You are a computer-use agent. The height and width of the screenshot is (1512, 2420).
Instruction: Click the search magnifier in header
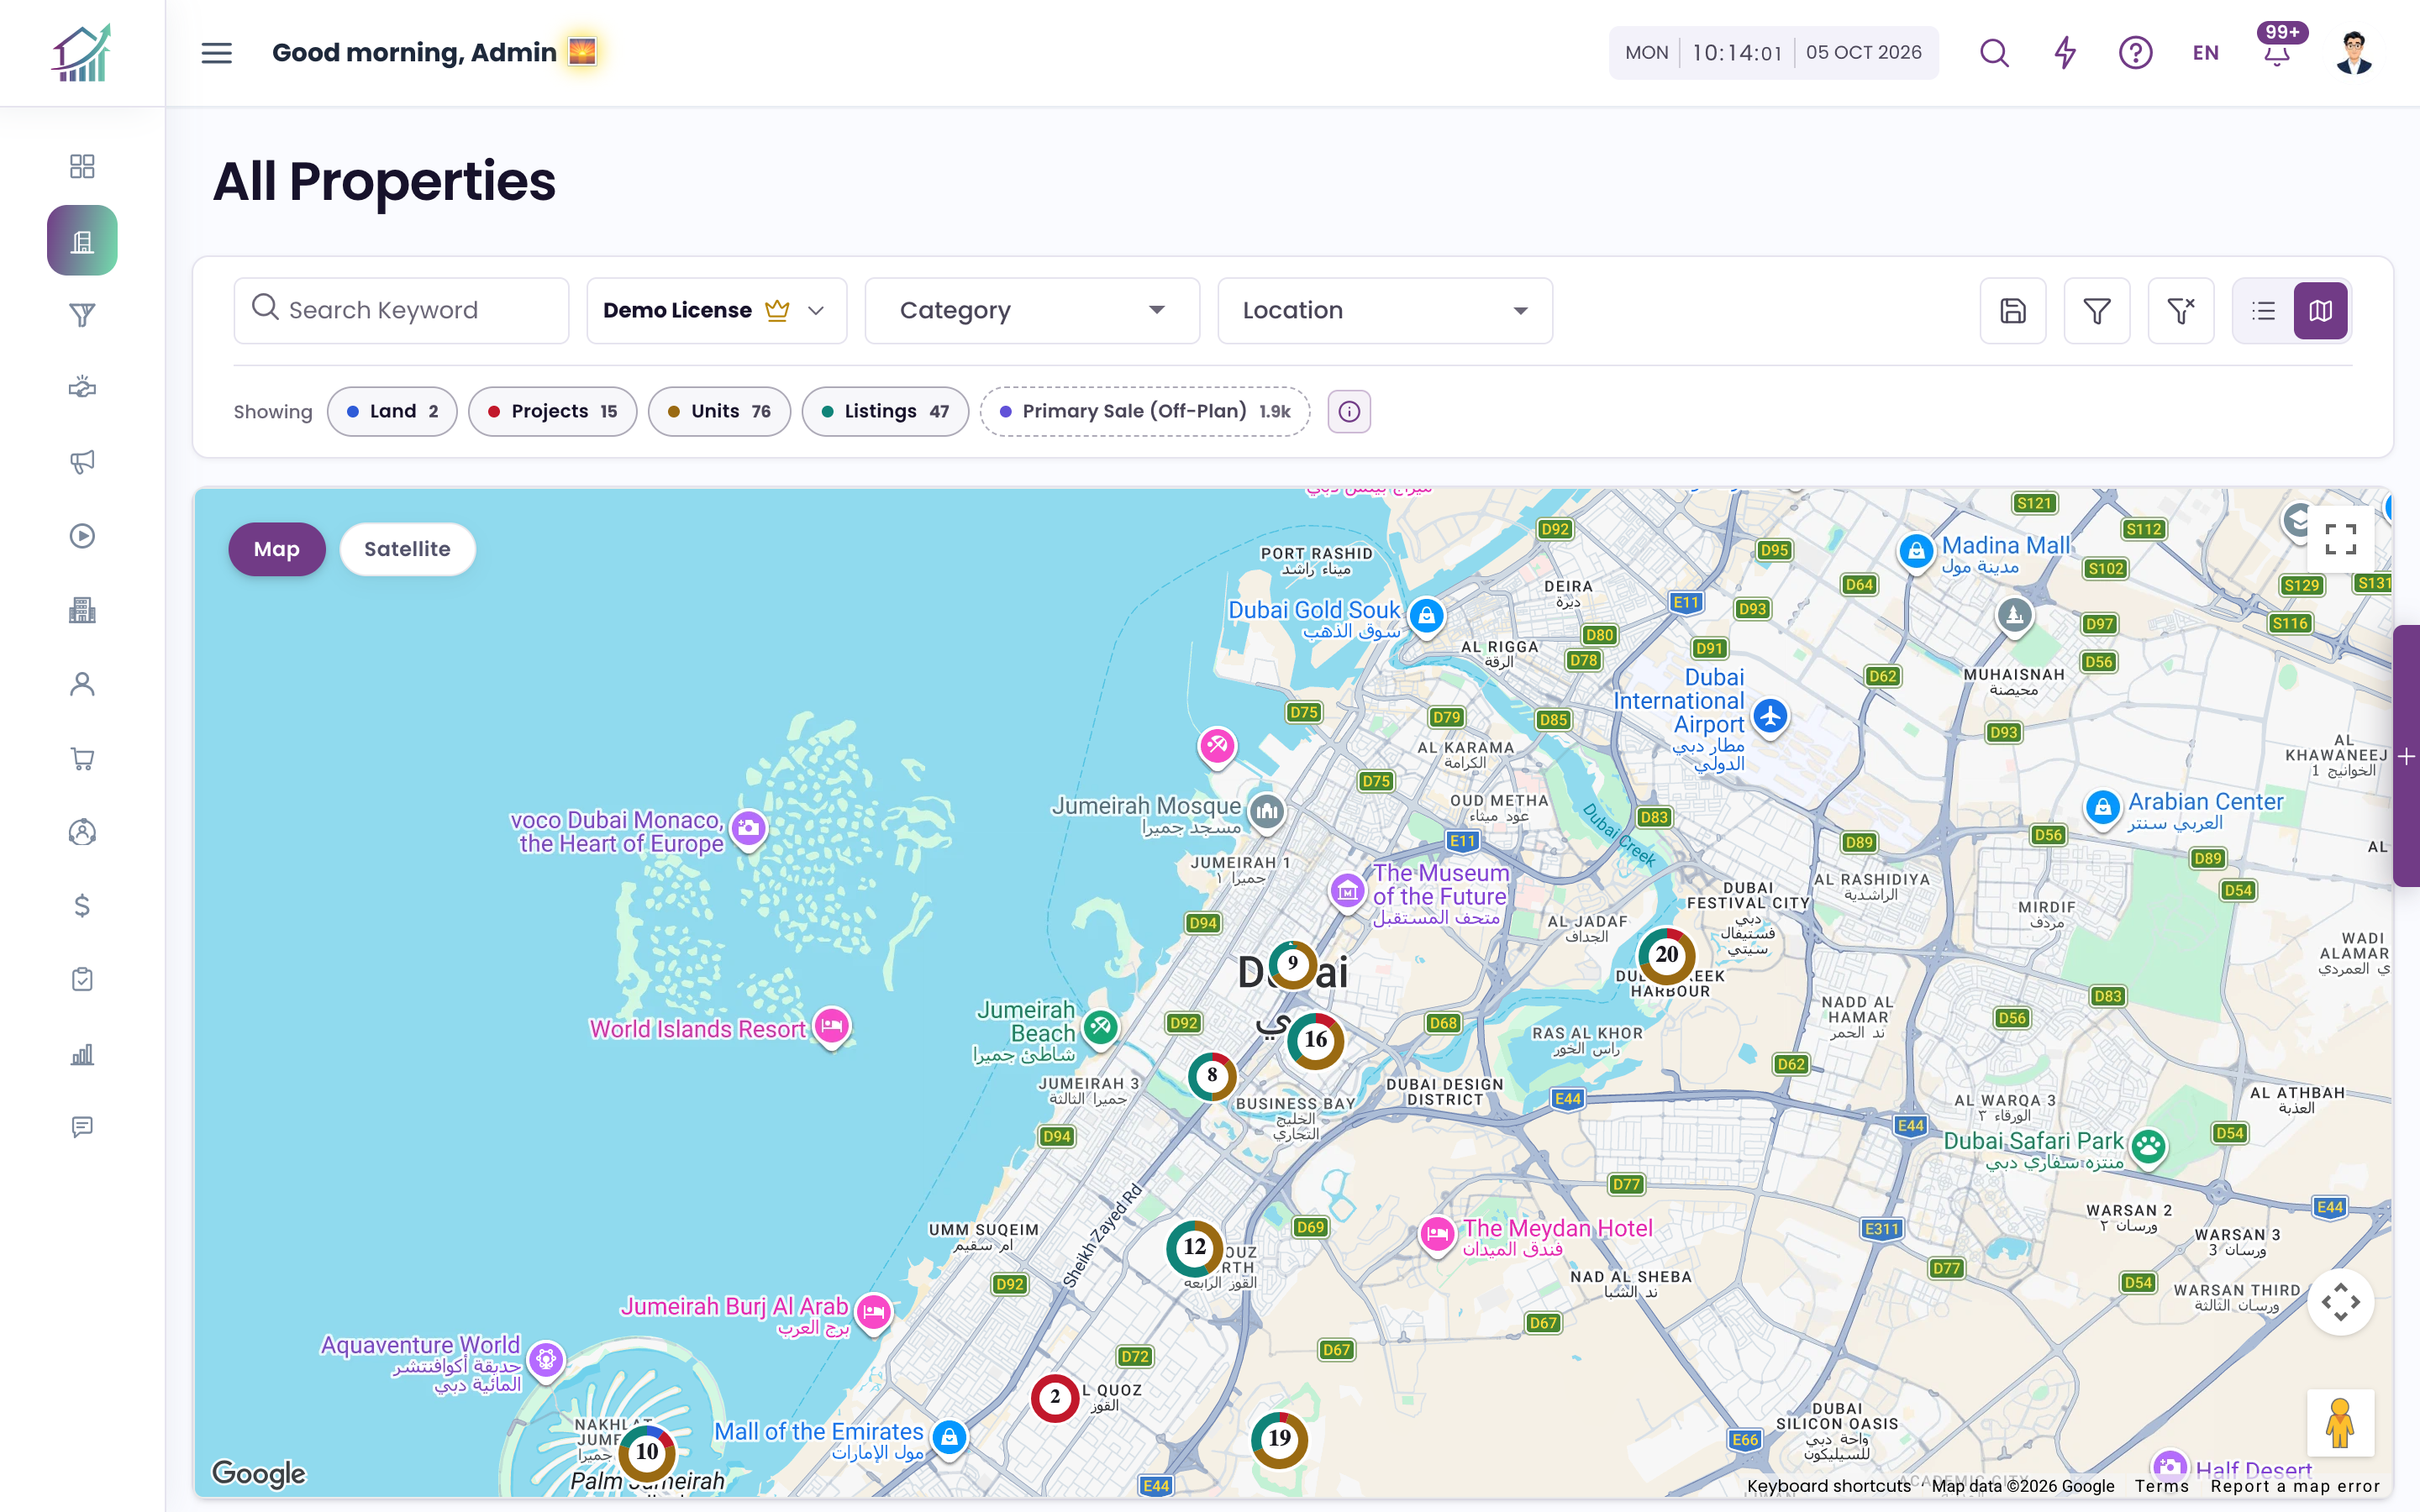[x=1994, y=53]
